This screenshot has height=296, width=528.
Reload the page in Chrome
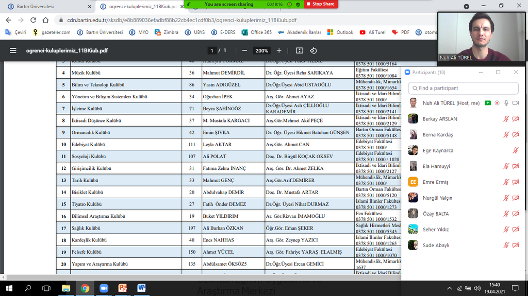click(32, 20)
